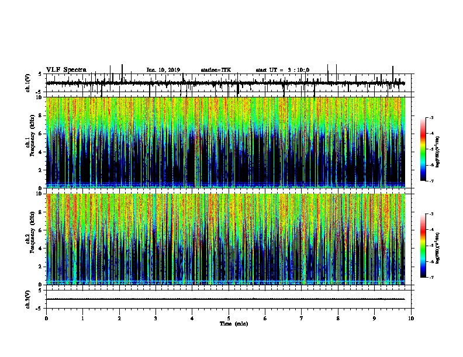Click the ch.1 voltage waveform trace
The width and height of the screenshot is (463, 357).
(226, 83)
